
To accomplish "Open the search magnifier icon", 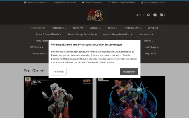I will (x=148, y=15).
